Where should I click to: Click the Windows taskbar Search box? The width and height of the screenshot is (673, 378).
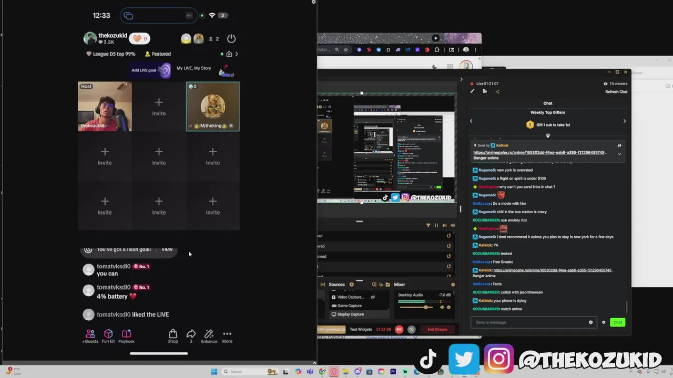(250, 372)
